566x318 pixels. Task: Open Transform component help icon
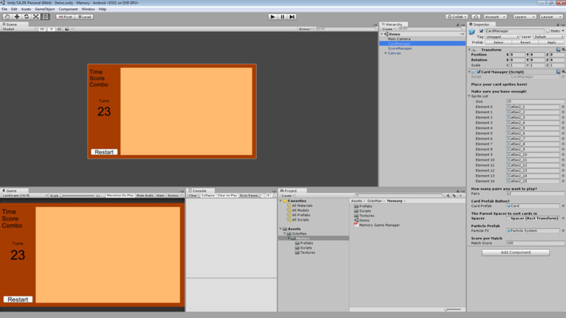[x=558, y=50]
